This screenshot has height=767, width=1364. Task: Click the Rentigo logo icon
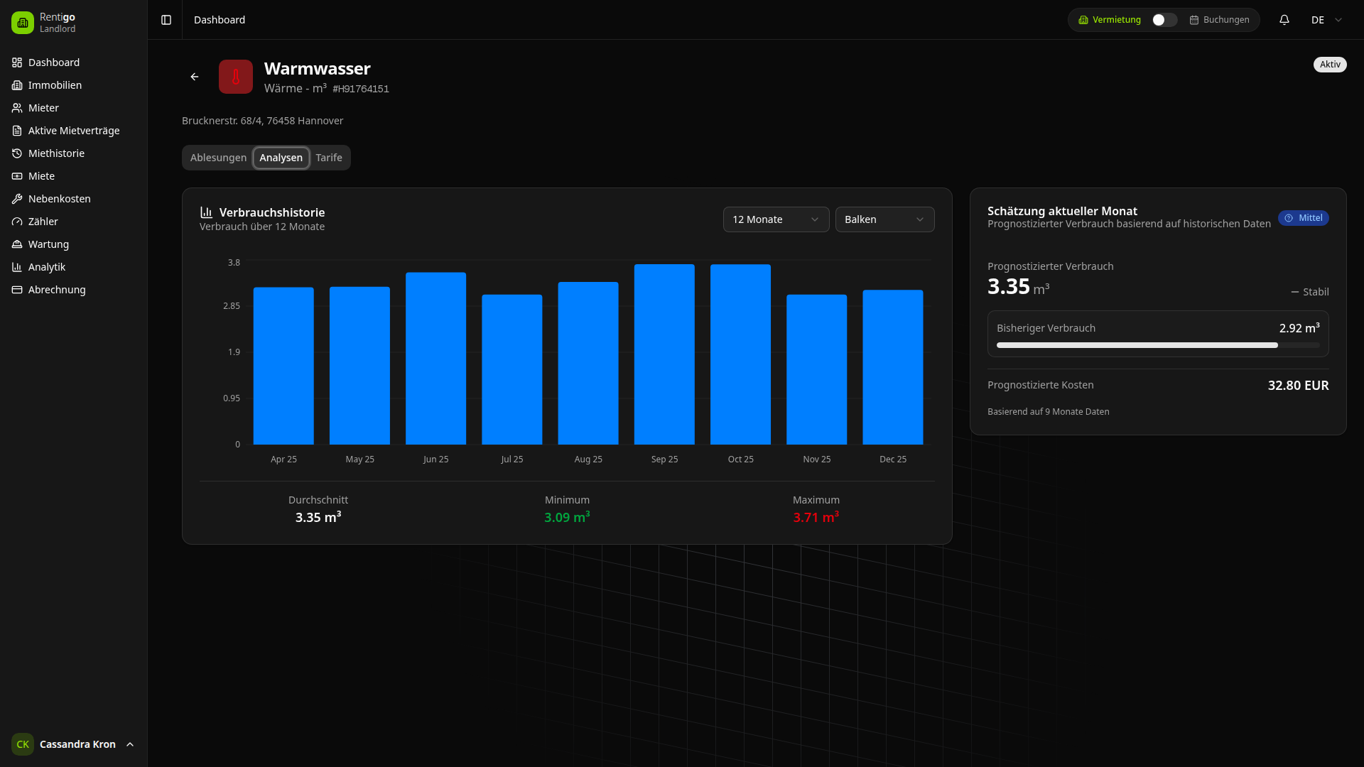23,23
